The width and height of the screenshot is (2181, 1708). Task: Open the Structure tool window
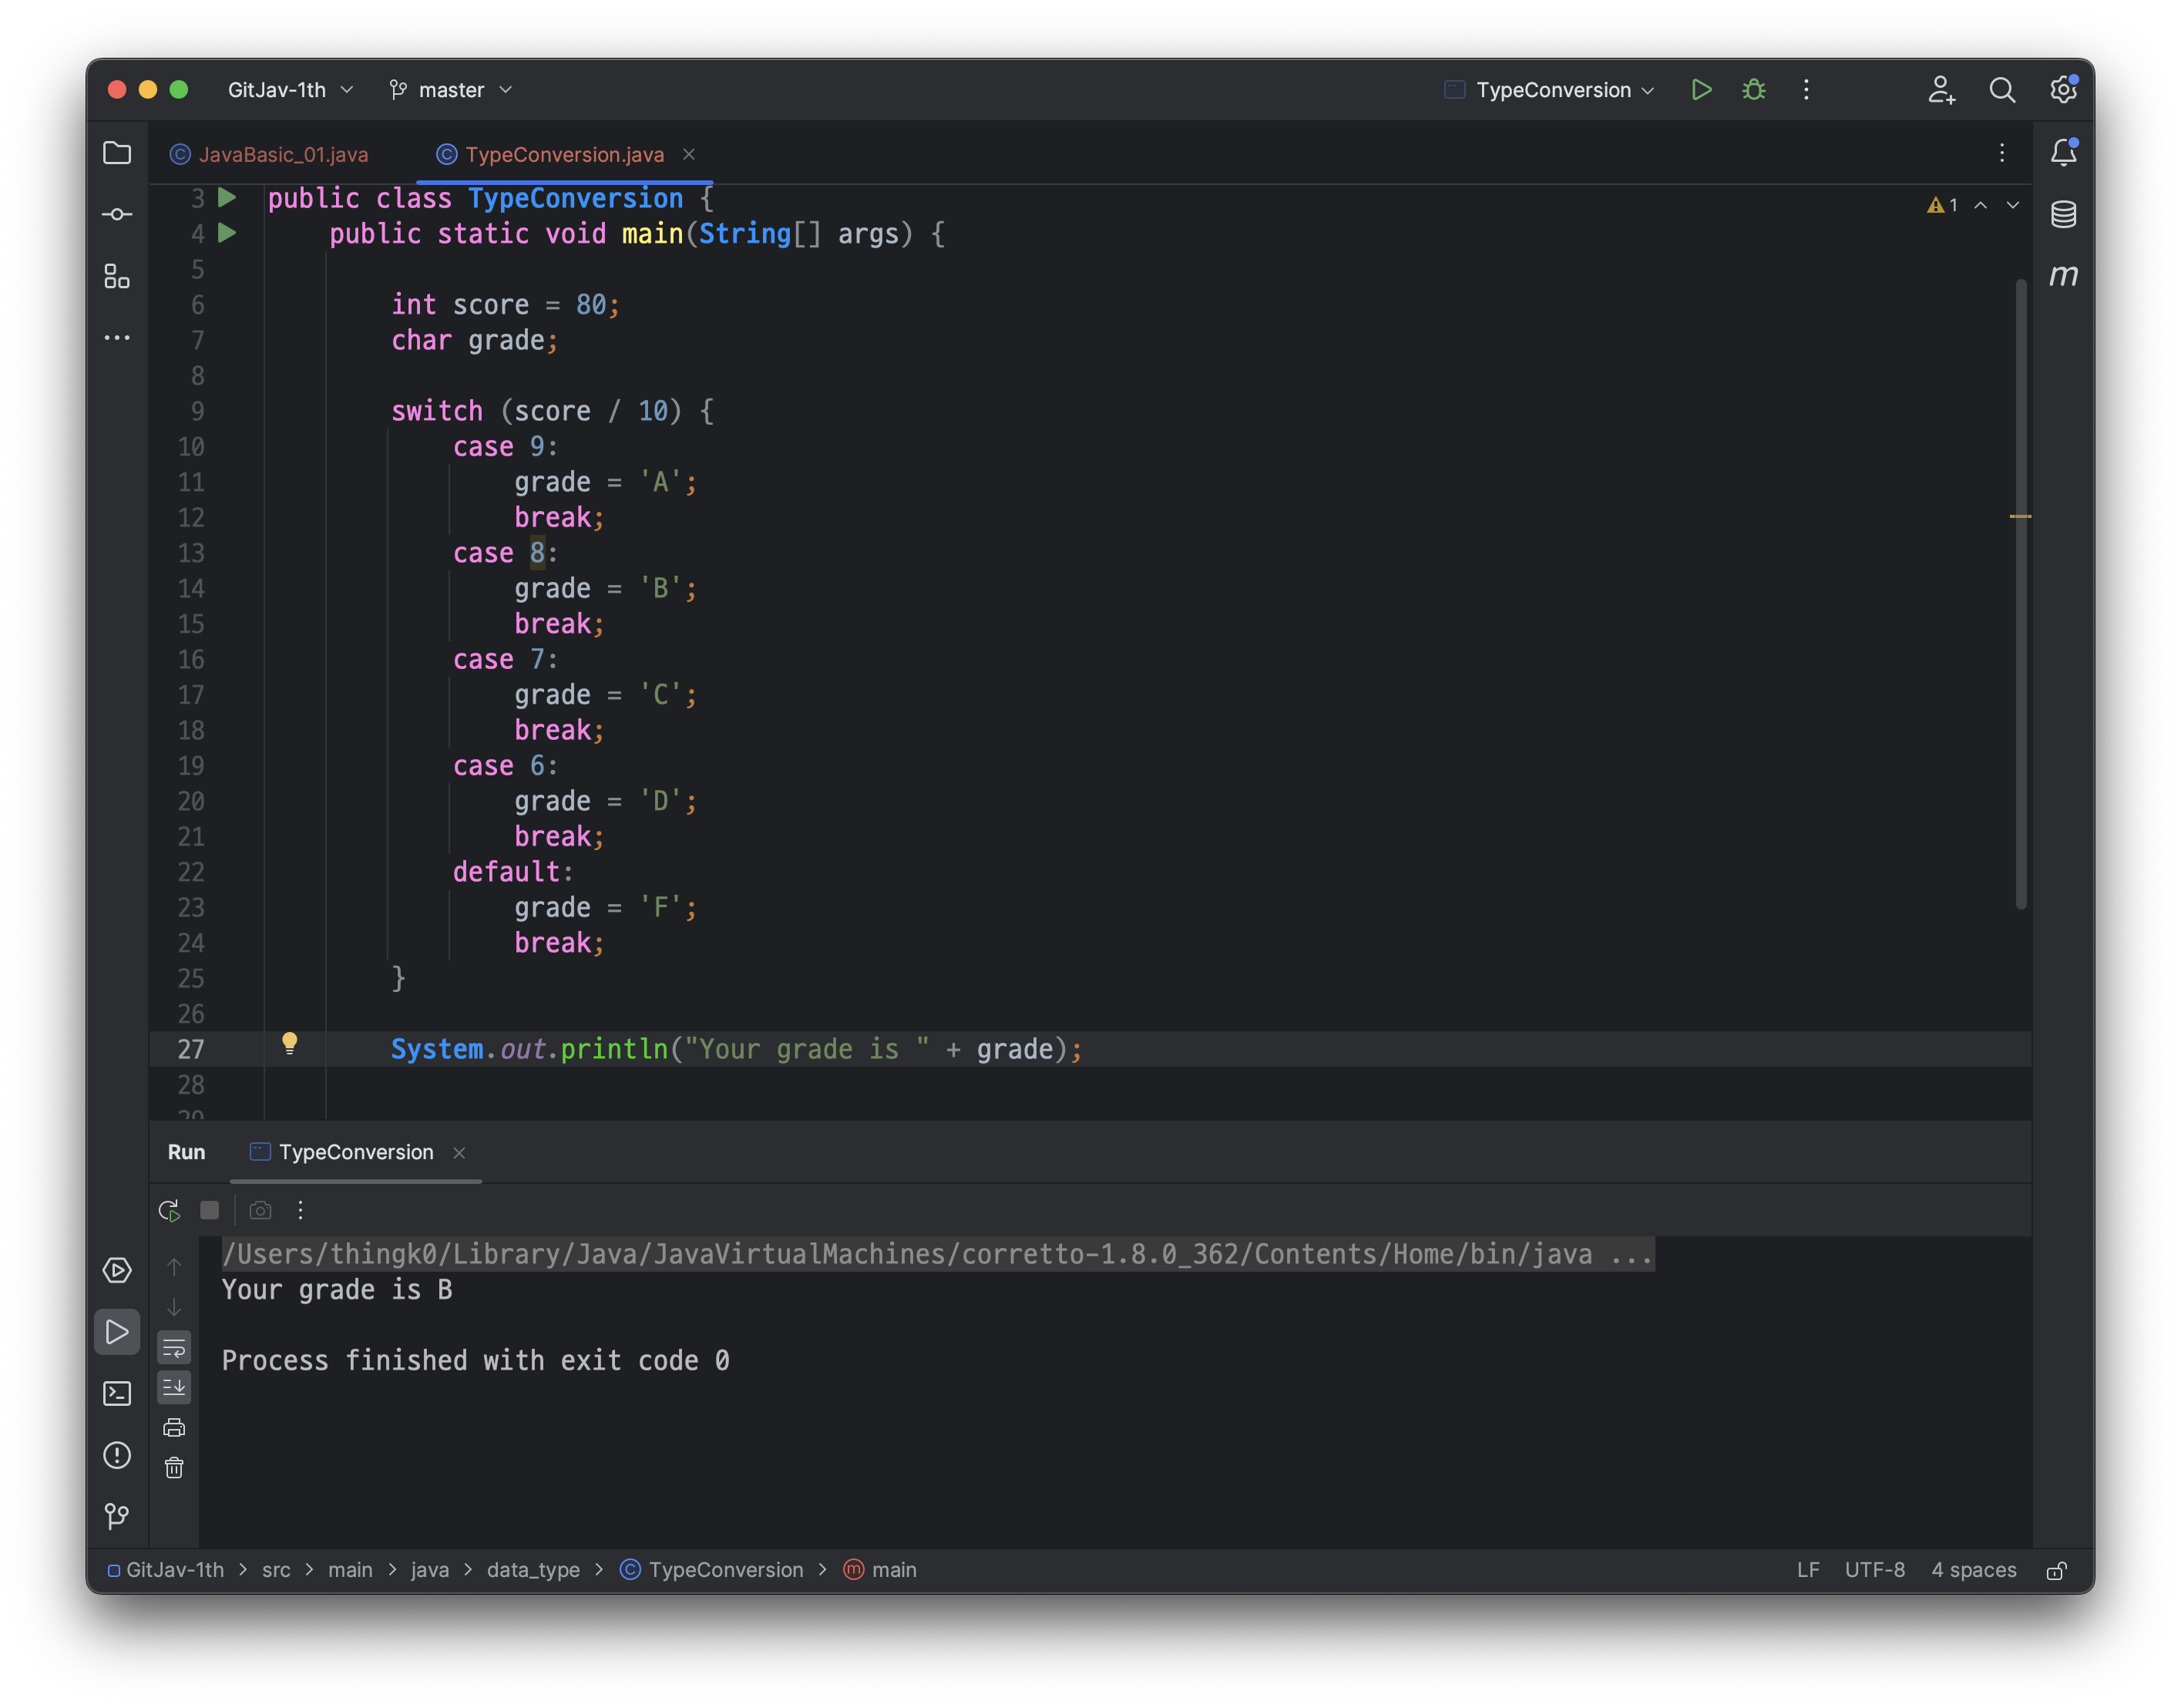pyautogui.click(x=117, y=276)
